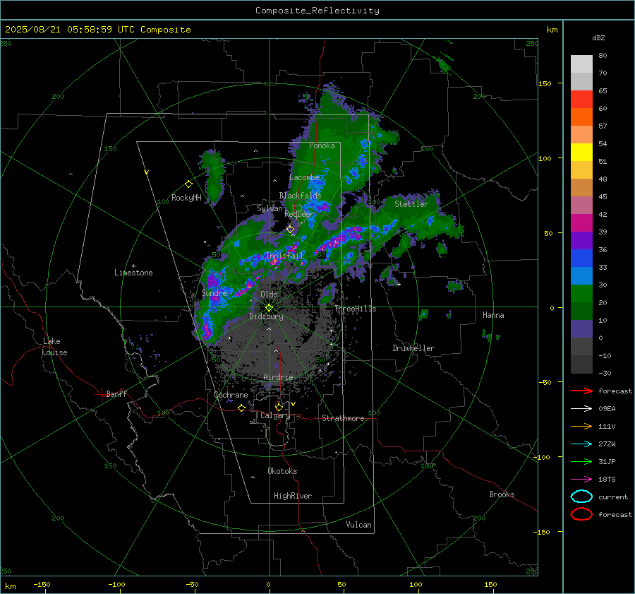
Task: Select the magenta 42 dBZ color swatch
Action: [x=581, y=222]
